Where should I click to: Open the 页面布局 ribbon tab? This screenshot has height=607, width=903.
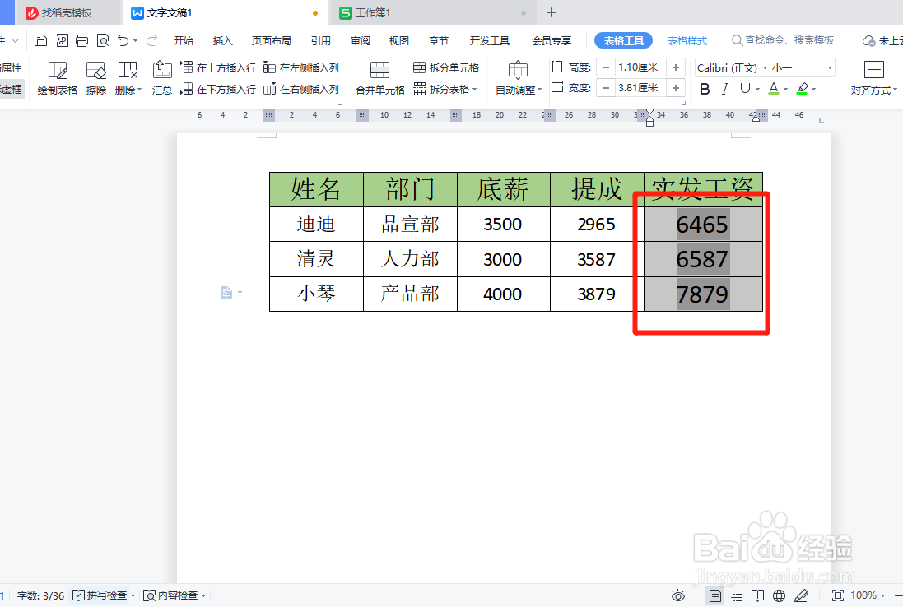coord(272,41)
